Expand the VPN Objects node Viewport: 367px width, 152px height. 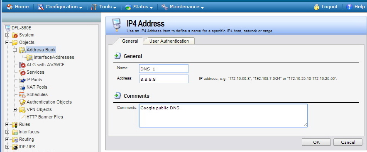pyautogui.click(x=15, y=109)
